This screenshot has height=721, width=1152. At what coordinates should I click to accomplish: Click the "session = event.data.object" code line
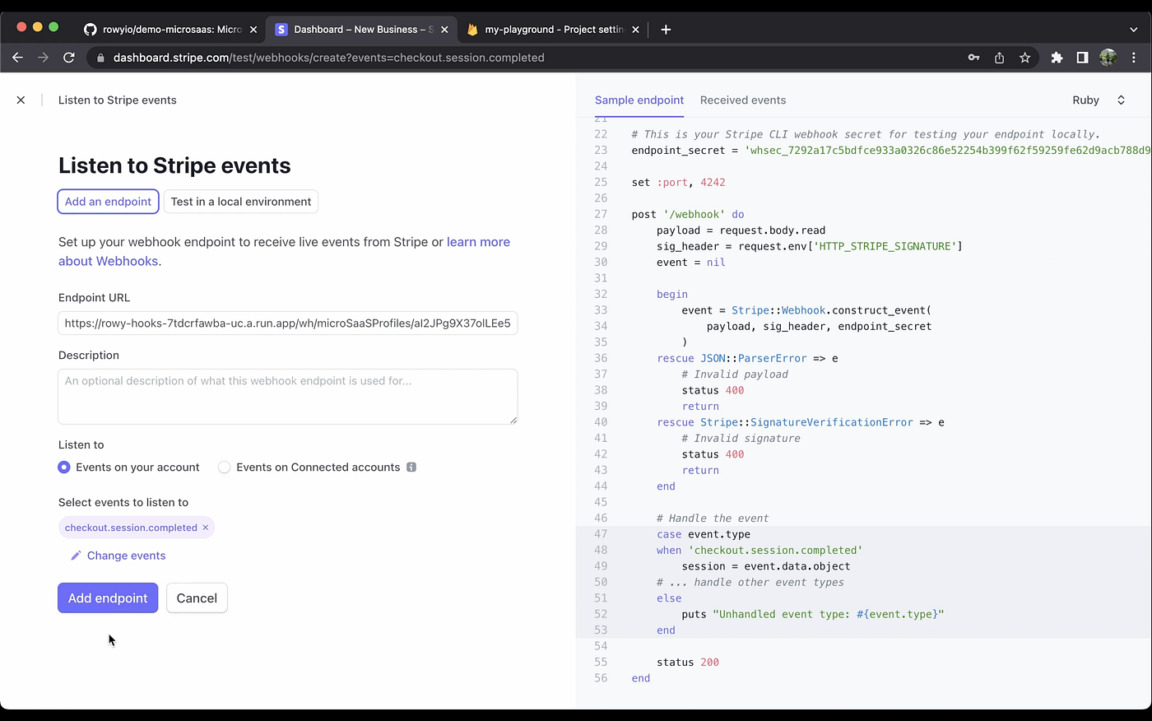(x=766, y=566)
